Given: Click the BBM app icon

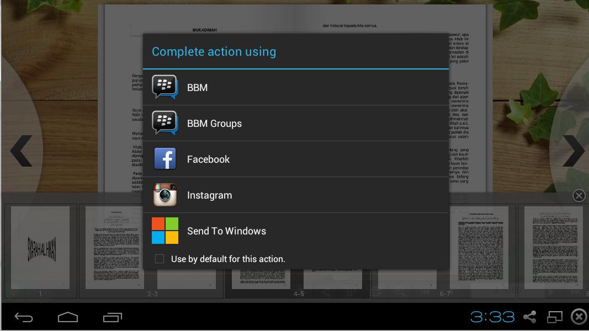Looking at the screenshot, I should (165, 87).
